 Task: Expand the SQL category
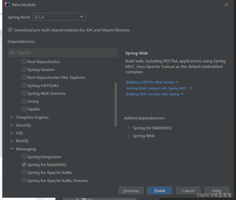click(x=11, y=133)
